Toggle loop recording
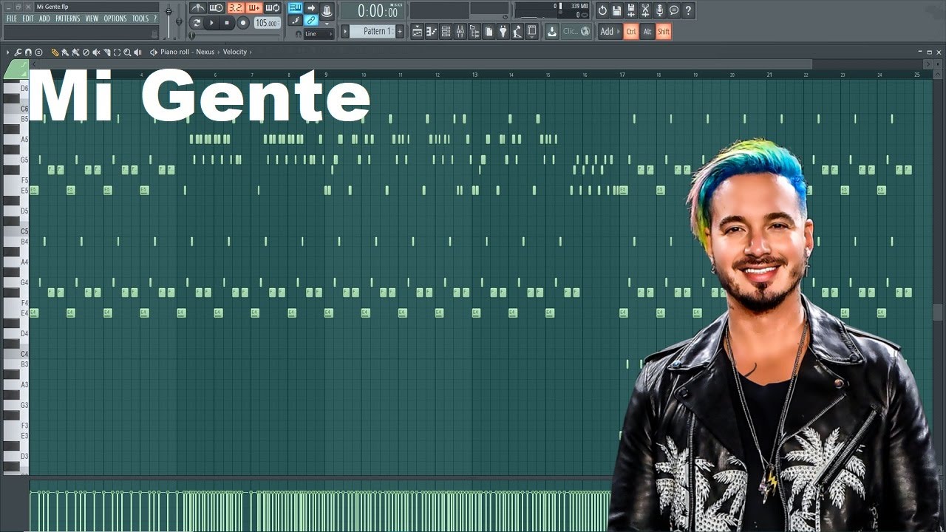This screenshot has height=532, width=946. point(273,8)
